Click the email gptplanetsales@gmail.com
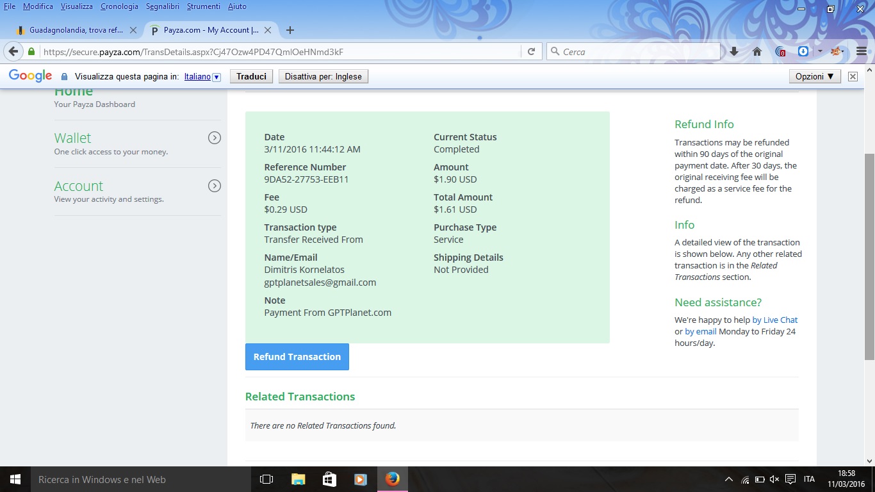Image resolution: width=875 pixels, height=492 pixels. [320, 283]
